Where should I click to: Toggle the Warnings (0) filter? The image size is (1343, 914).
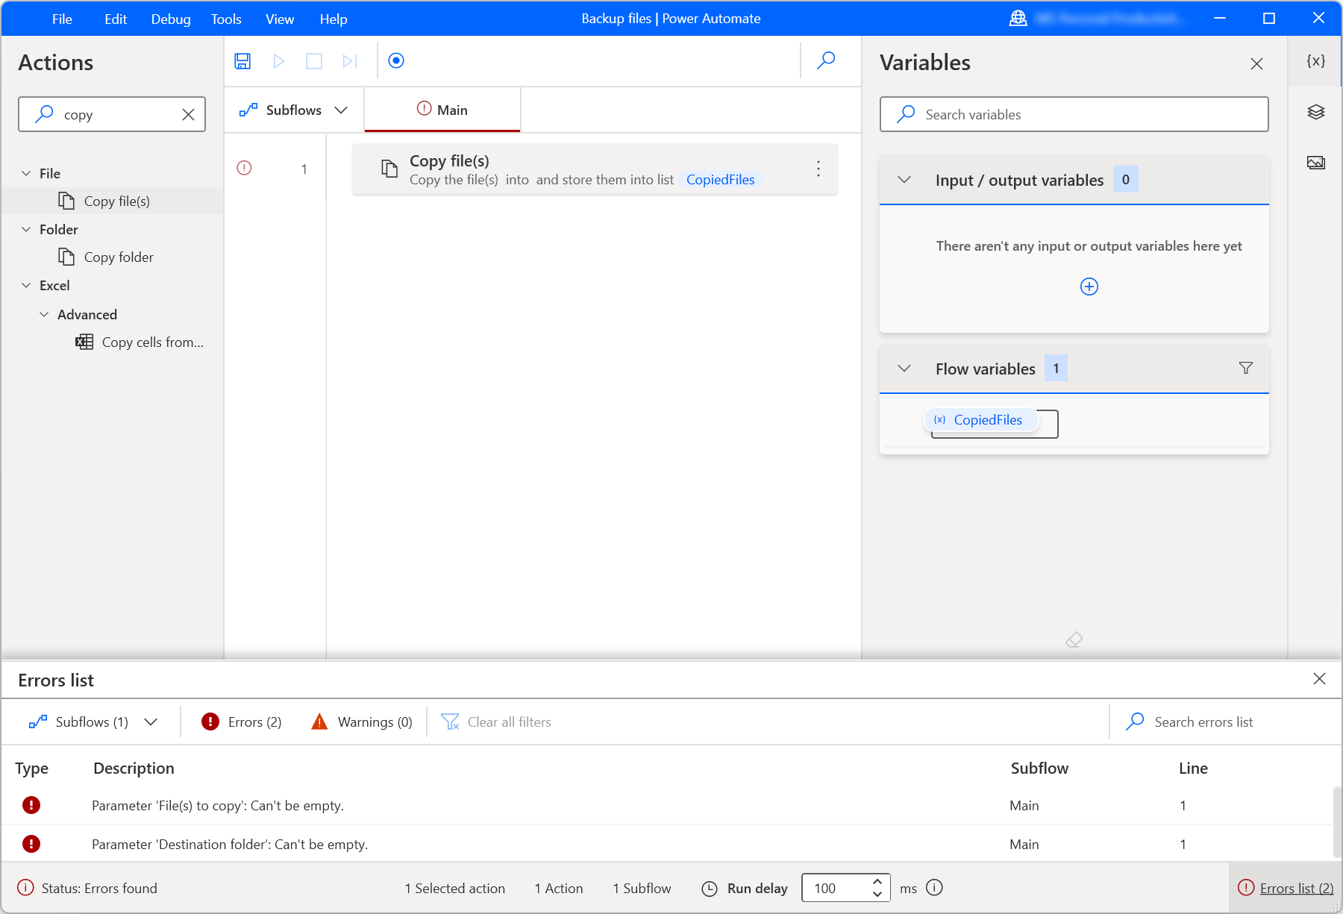361,722
